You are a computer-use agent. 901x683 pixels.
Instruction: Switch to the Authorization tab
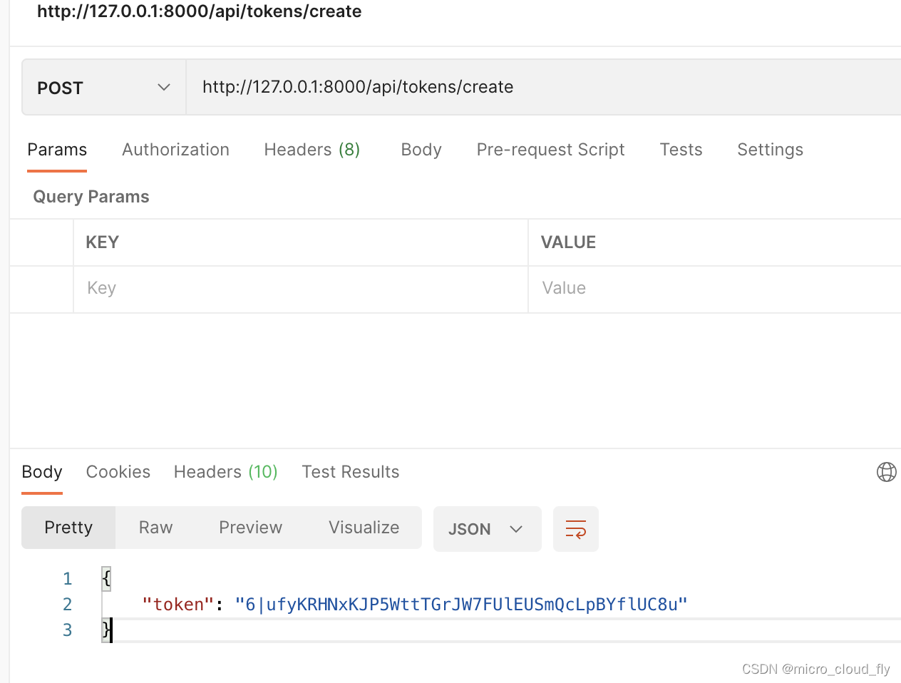(x=175, y=150)
